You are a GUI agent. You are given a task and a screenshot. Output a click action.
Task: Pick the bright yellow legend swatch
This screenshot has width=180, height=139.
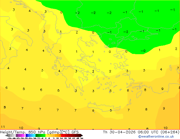pyautogui.click(x=46, y=135)
